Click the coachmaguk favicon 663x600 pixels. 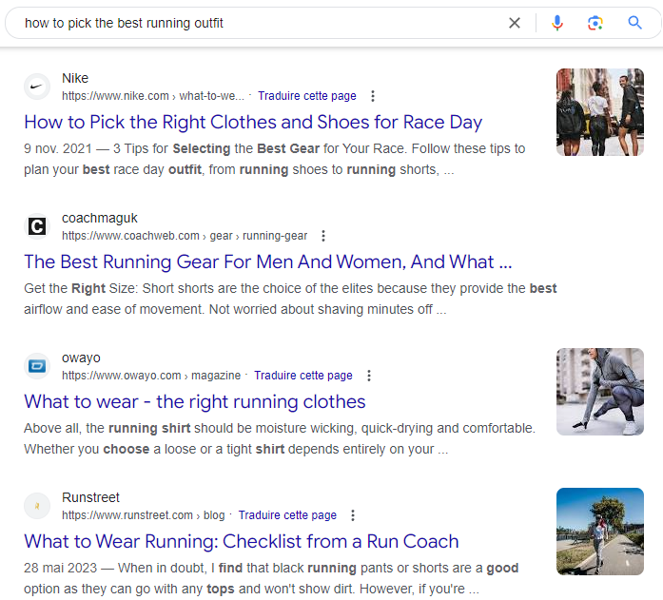37,226
